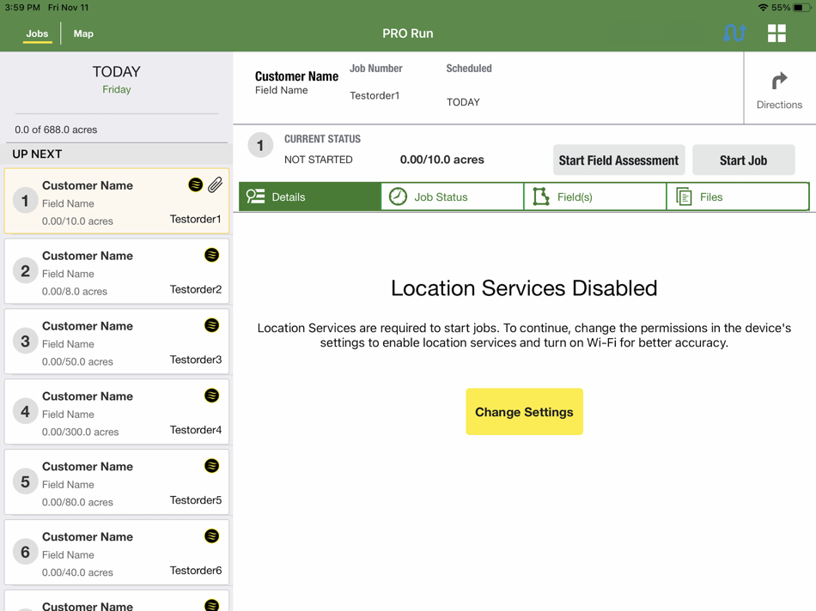Tap the 'Friday' day label
Viewport: 816px width, 611px height.
coord(117,89)
